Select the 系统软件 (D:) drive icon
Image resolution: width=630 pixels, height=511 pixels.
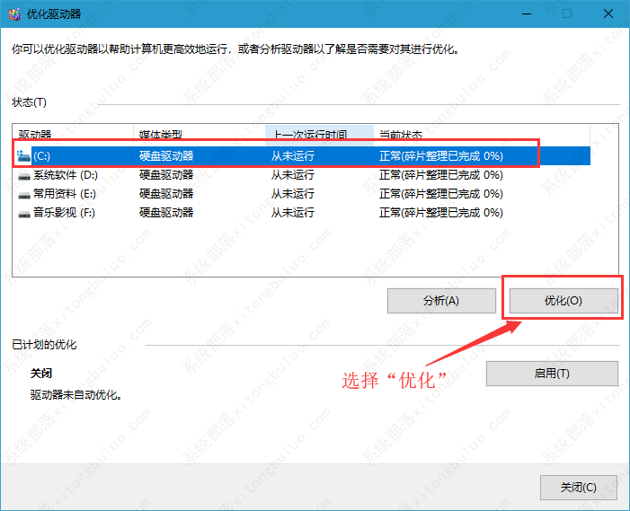pyautogui.click(x=24, y=175)
